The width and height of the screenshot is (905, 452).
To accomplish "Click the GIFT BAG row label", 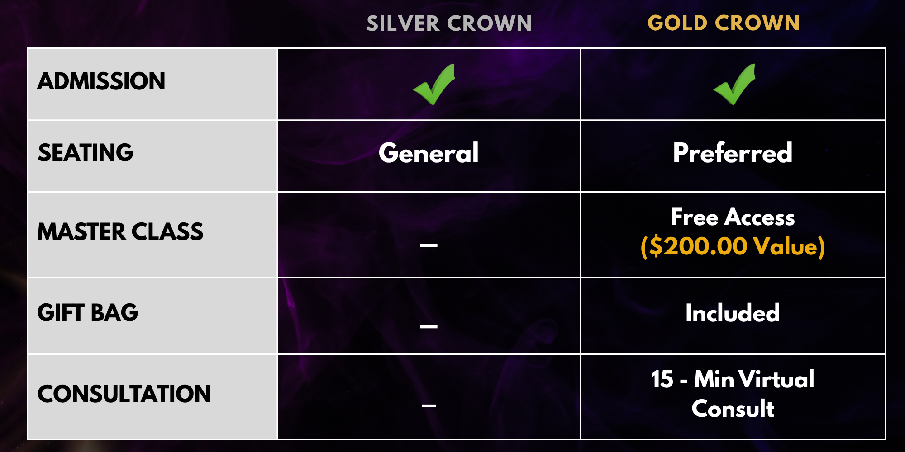I will point(88,313).
